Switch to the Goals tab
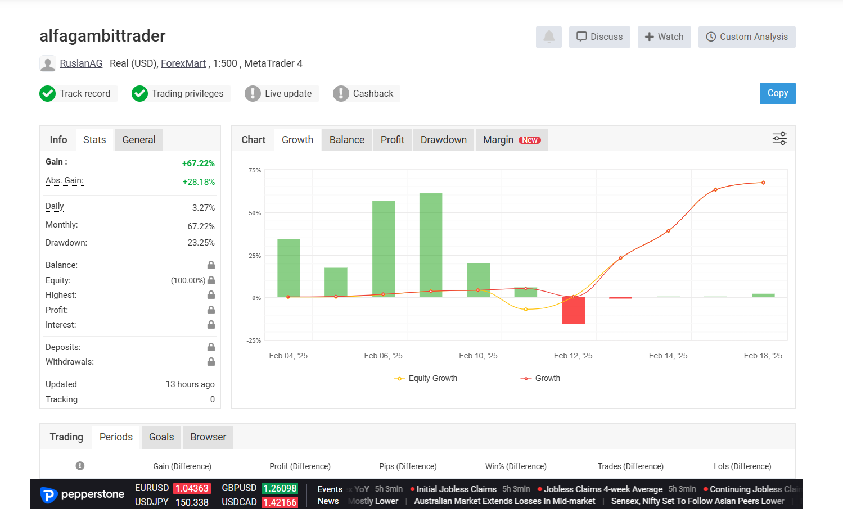The width and height of the screenshot is (843, 509). coord(161,437)
